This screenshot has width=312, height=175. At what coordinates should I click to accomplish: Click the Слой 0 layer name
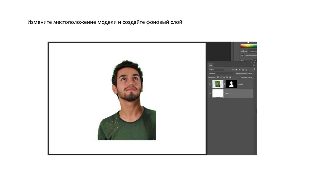pyautogui.click(x=241, y=84)
